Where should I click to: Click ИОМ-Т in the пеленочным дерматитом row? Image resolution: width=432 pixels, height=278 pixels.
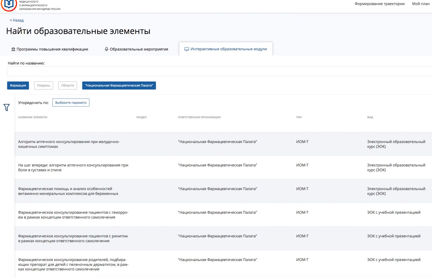pos(302,260)
